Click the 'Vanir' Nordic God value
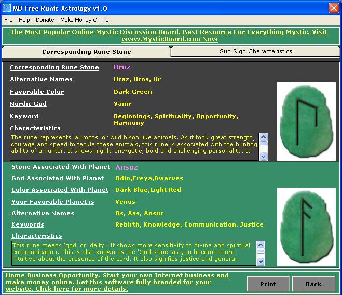Screen dimensions: 342x295 [x=122, y=104]
